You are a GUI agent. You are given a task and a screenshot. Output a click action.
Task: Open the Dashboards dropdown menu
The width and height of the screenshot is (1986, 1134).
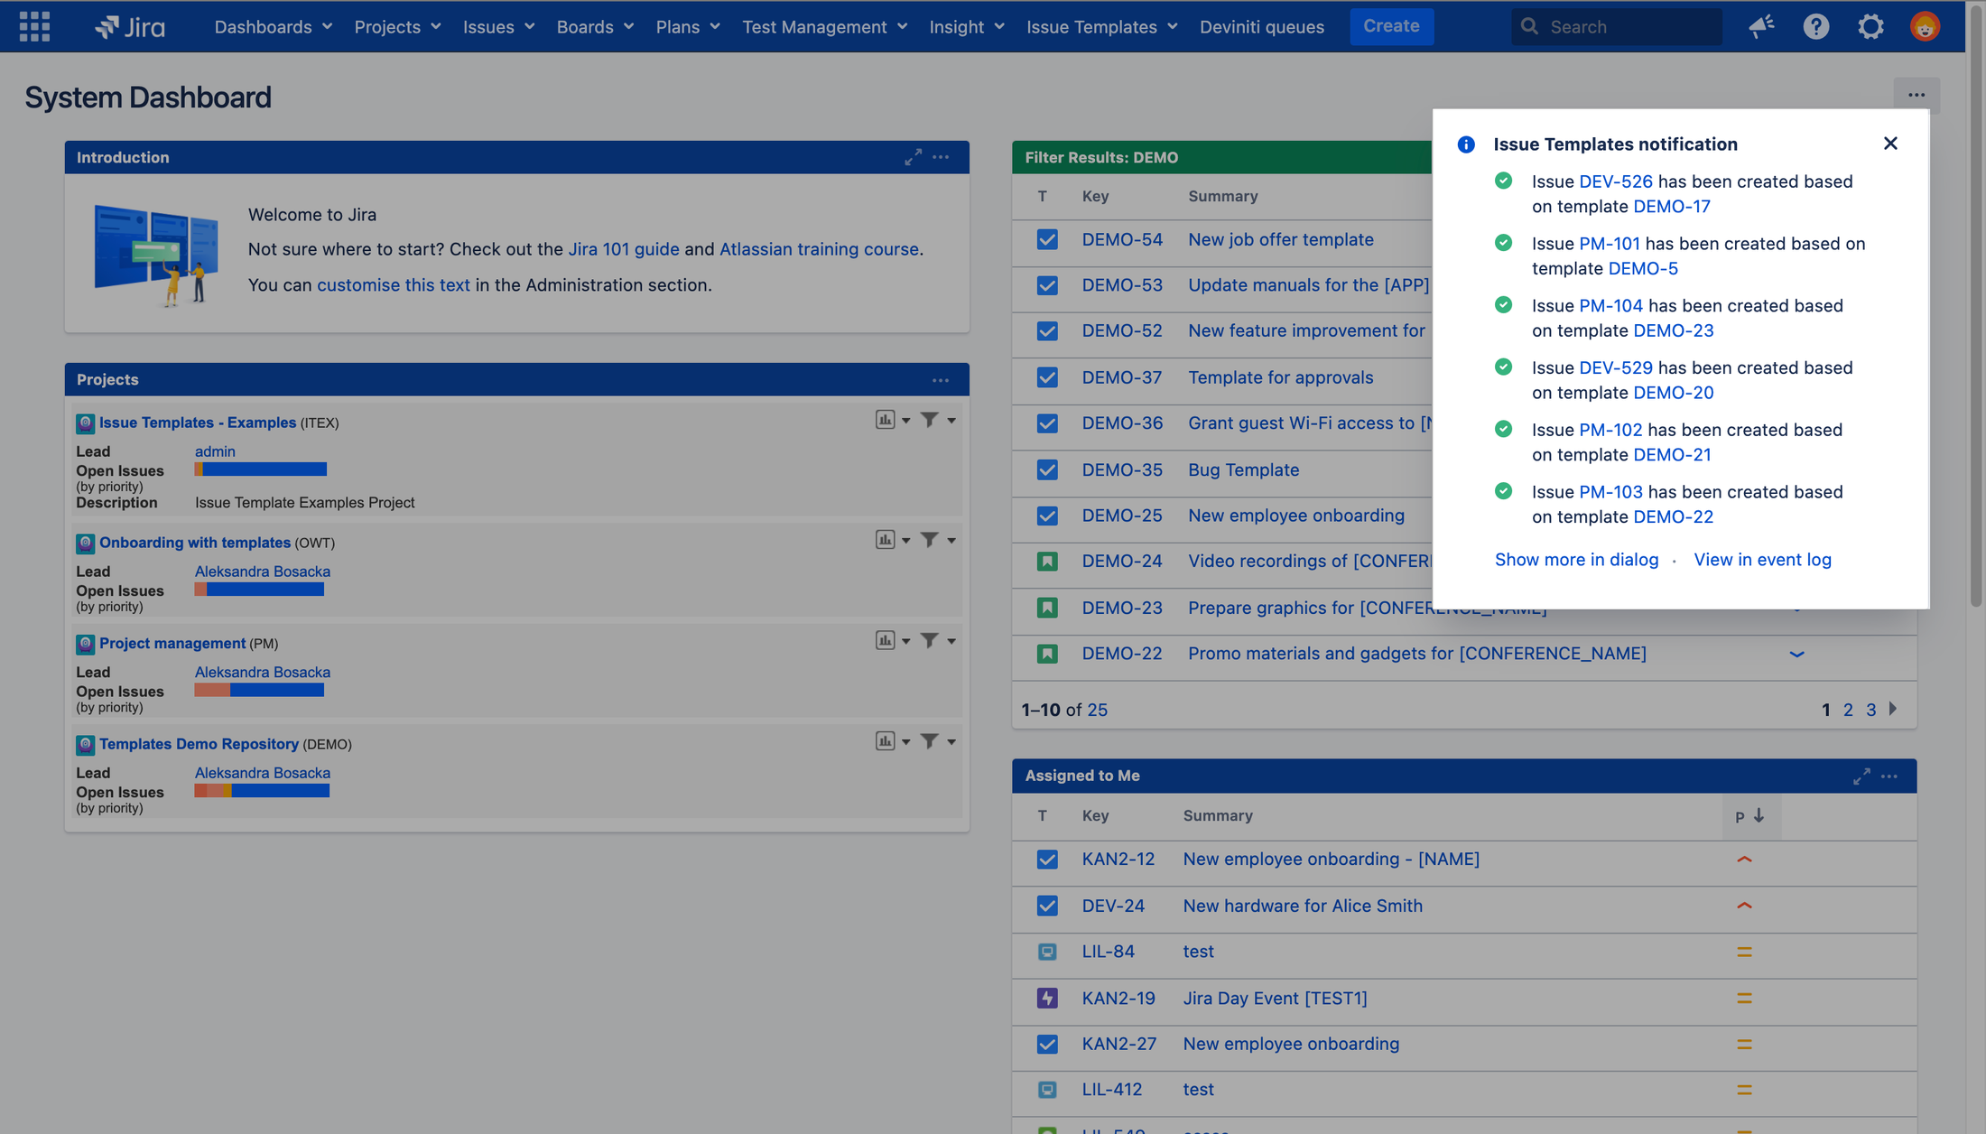pos(274,26)
